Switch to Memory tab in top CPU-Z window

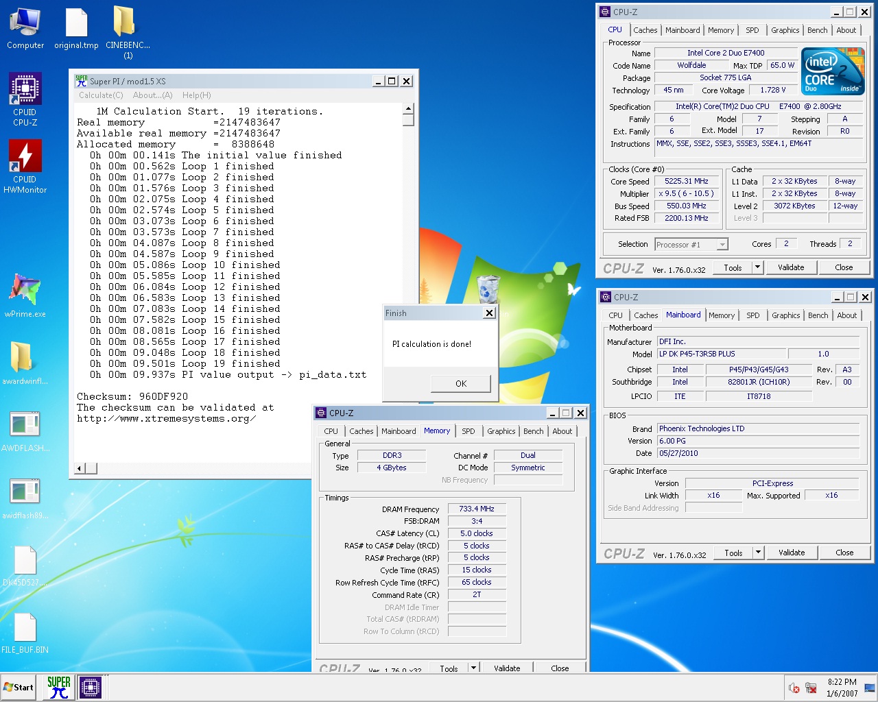(x=721, y=30)
